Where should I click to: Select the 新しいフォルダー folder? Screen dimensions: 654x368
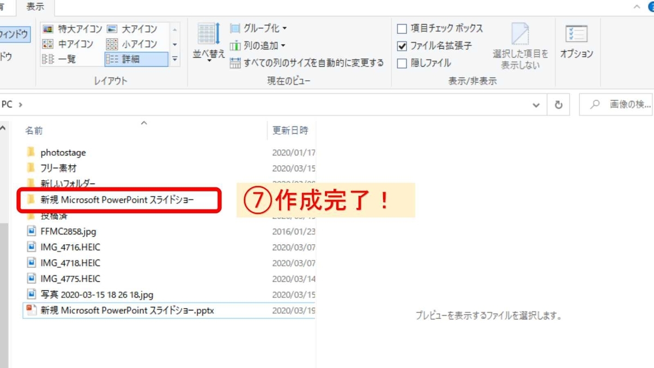pos(68,184)
